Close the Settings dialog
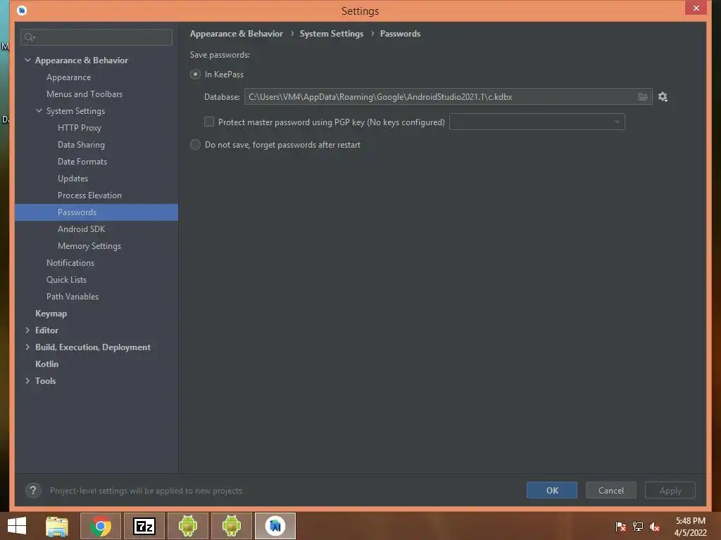The height and width of the screenshot is (540, 721). pos(696,8)
